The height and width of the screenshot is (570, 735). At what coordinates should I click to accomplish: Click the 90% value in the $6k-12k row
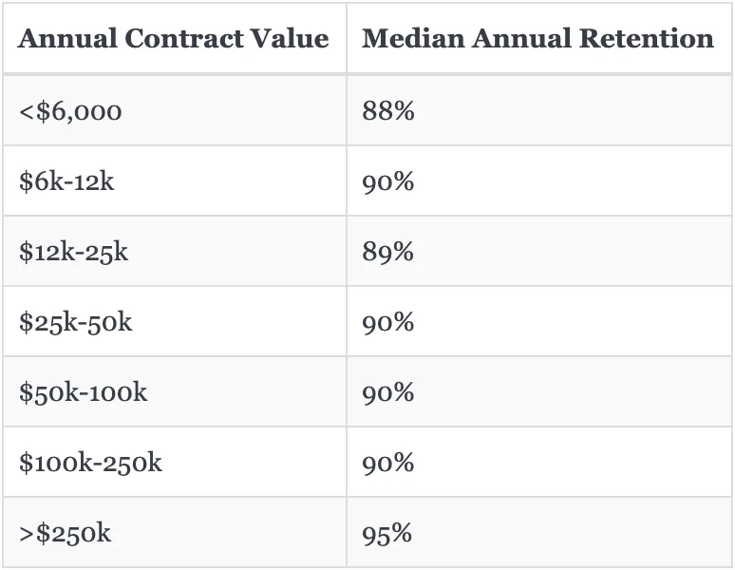point(387,181)
